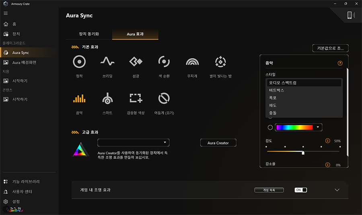The image size is (362, 215).
Task: Choose 충돌 from the style list
Action: coord(304,113)
